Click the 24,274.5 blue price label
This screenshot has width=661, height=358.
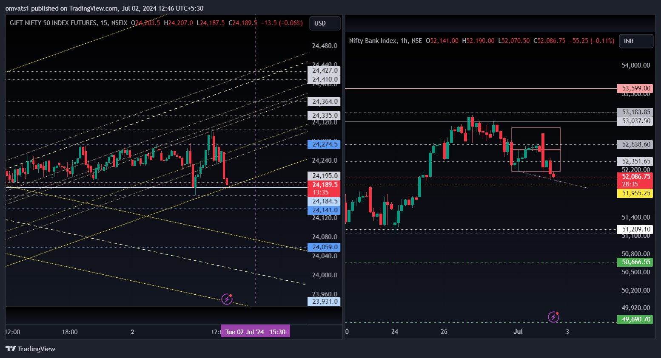click(325, 144)
